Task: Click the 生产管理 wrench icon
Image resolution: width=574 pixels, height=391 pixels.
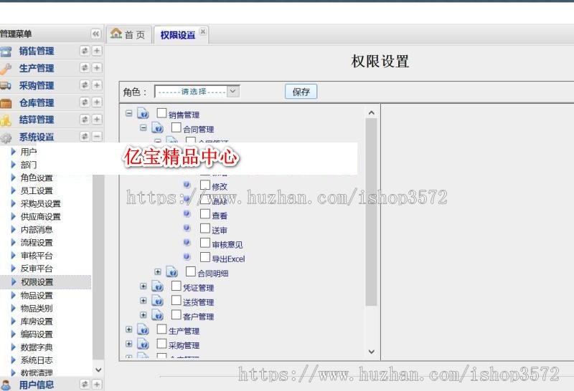Action: 6,68
